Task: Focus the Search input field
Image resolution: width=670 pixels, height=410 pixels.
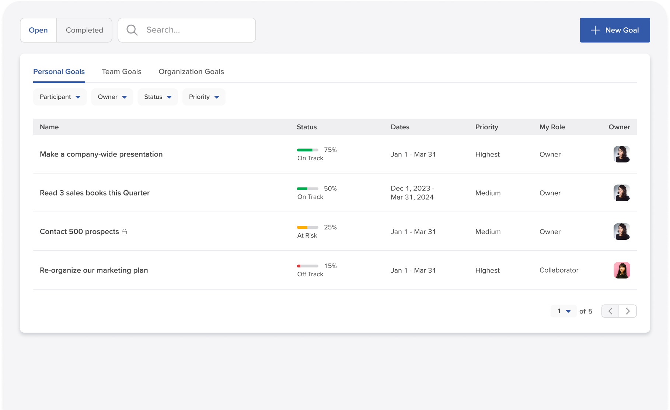Action: click(187, 30)
